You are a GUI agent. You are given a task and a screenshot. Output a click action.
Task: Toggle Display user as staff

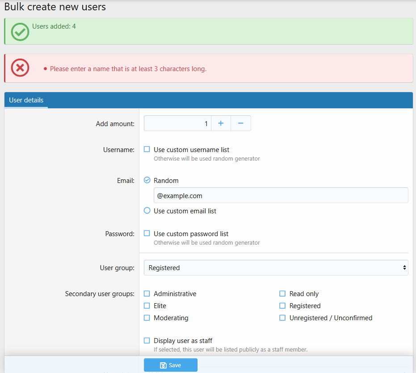point(147,340)
